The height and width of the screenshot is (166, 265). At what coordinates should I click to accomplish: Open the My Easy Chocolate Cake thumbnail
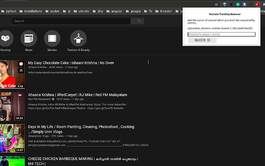pyautogui.click(x=12, y=74)
